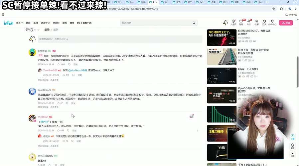Reply to the PLDBEAR comment

pyautogui.click(x=75, y=130)
